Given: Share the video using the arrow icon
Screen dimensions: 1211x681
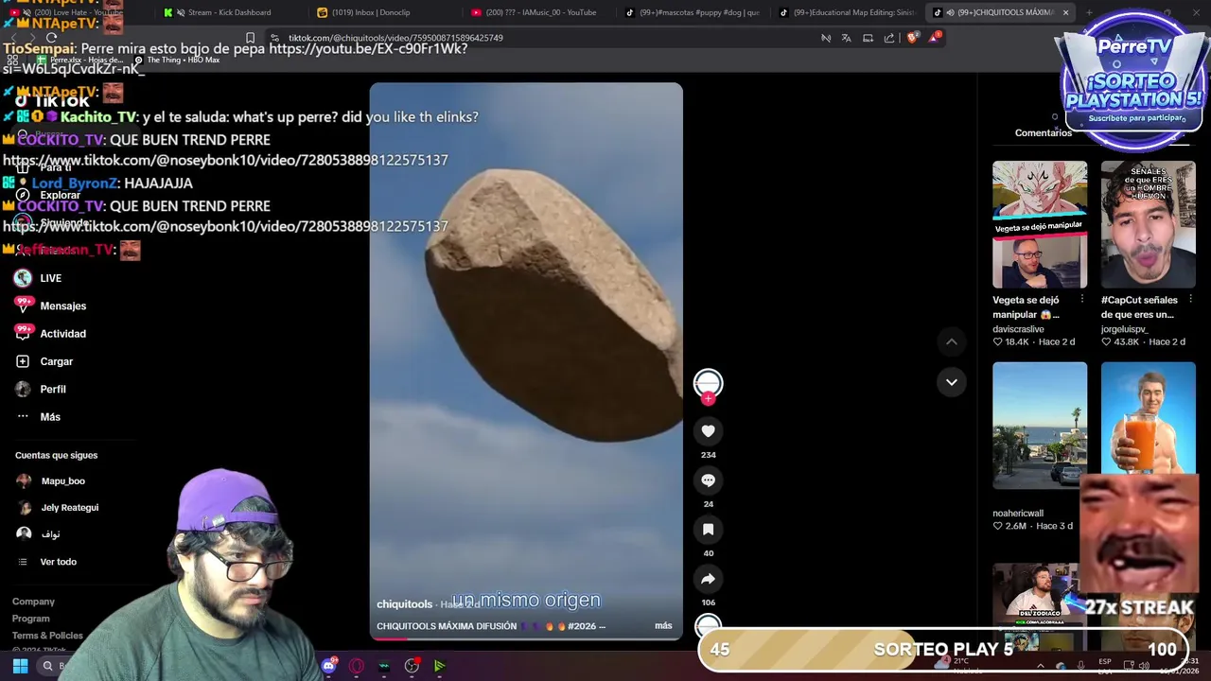Looking at the screenshot, I should point(708,579).
